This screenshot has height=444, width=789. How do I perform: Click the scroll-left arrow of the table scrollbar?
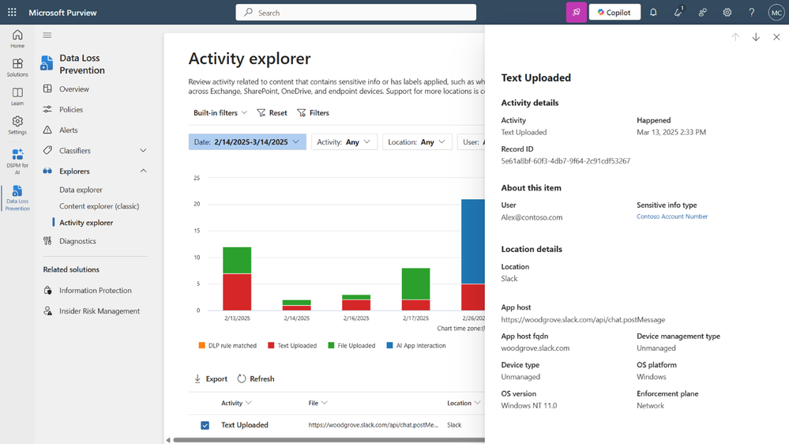click(x=168, y=440)
